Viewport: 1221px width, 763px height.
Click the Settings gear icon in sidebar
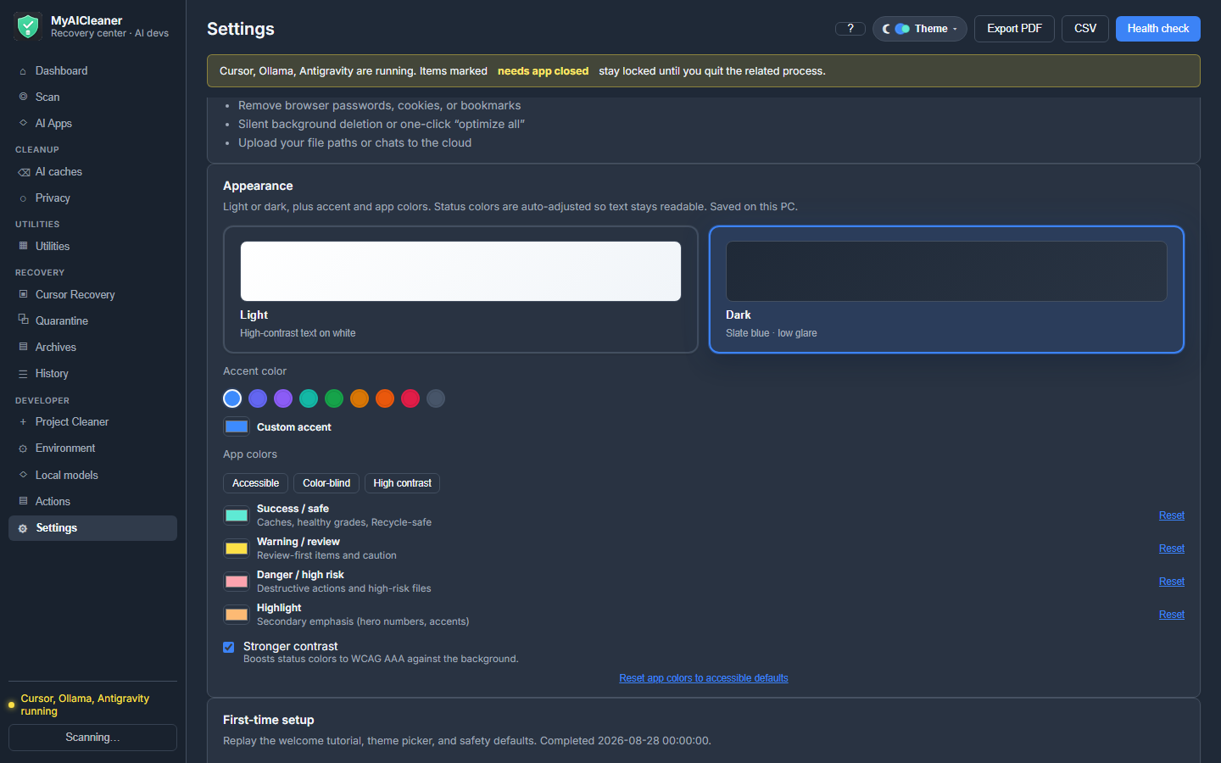23,528
